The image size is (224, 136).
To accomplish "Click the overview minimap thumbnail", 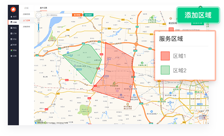I will (x=202, y=117).
